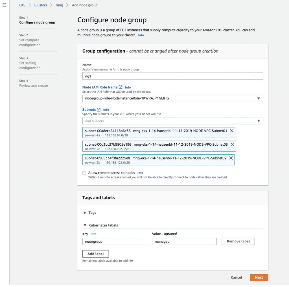Open the hamburger navigation menu
The width and height of the screenshot is (289, 287).
point(4,5)
